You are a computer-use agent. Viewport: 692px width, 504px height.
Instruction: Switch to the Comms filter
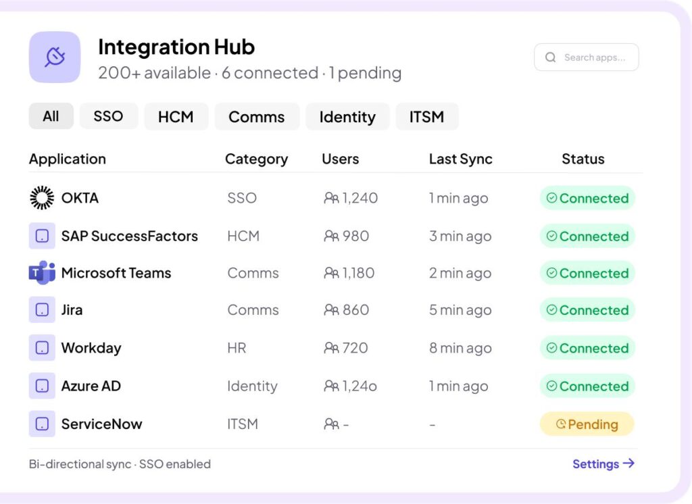pyautogui.click(x=257, y=116)
